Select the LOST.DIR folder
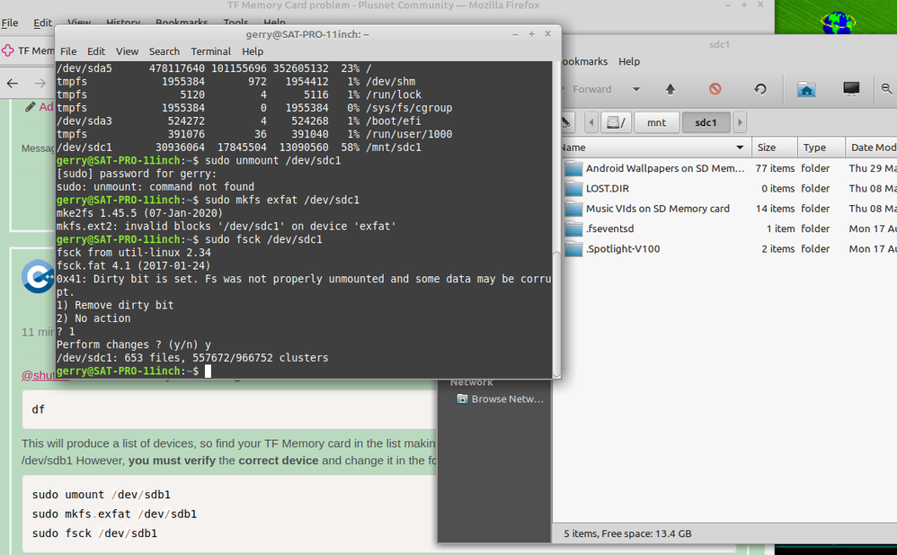This screenshot has height=555, width=897. coord(608,188)
